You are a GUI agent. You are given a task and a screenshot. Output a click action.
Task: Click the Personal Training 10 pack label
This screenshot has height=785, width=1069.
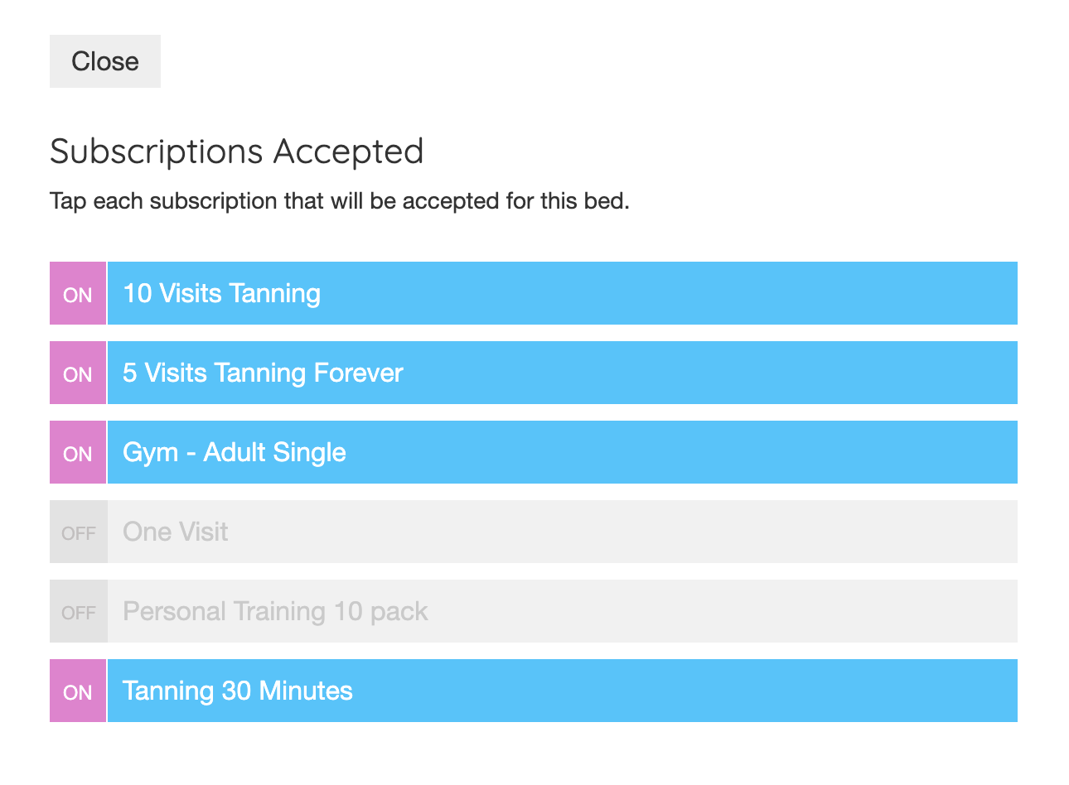tap(275, 611)
